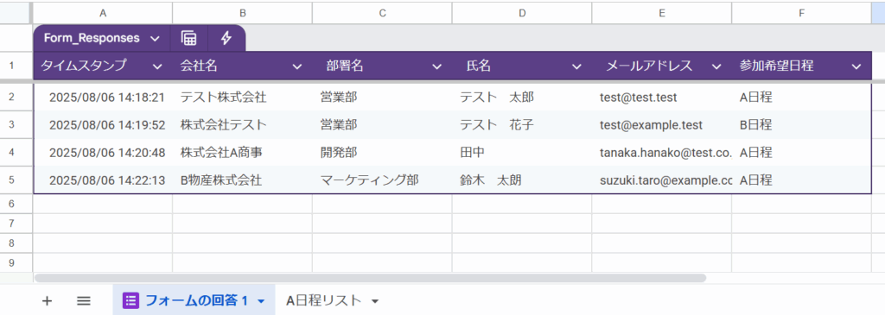Add a new sheet with plus icon
Viewport: 885px width, 315px height.
tap(48, 301)
